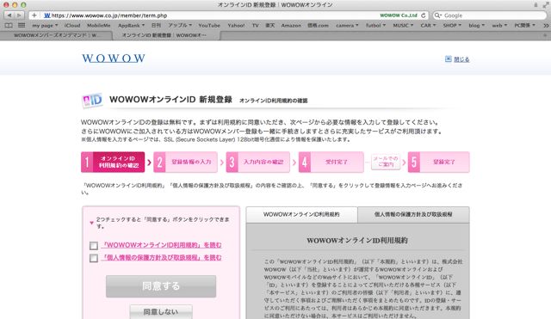This screenshot has height=319, width=551.
Task: Click the WOWOWオンラインID利用規約 terms heading
Action: (x=357, y=241)
